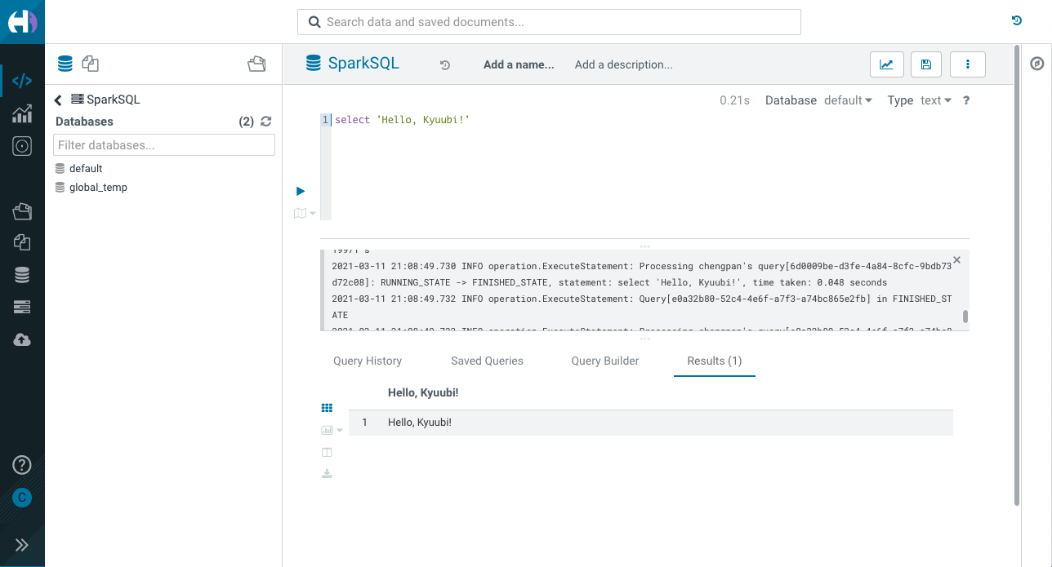Select the default database in list
Viewport: 1052px width, 567px height.
[86, 169]
